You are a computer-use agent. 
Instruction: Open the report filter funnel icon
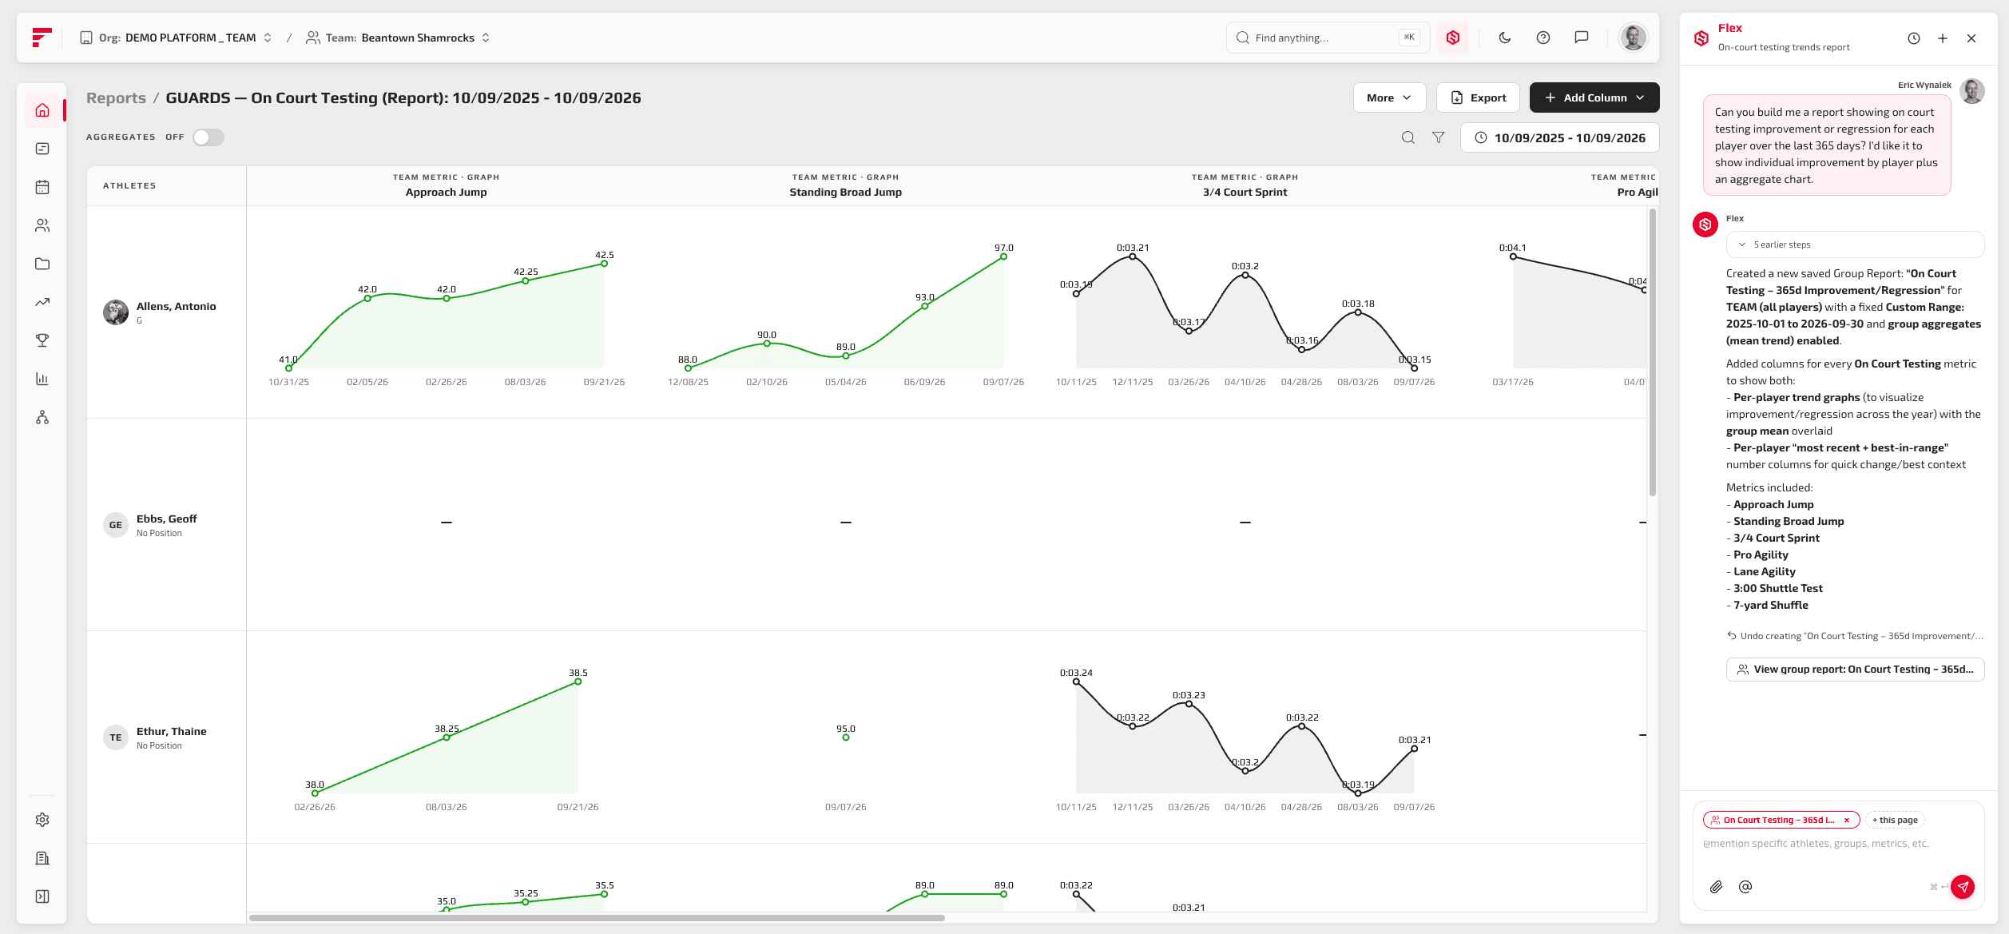coord(1439,137)
